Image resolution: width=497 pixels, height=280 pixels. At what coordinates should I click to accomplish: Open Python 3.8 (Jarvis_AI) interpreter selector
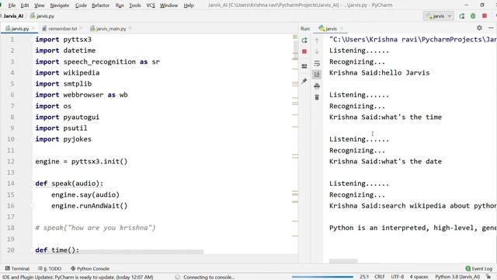coord(457,277)
